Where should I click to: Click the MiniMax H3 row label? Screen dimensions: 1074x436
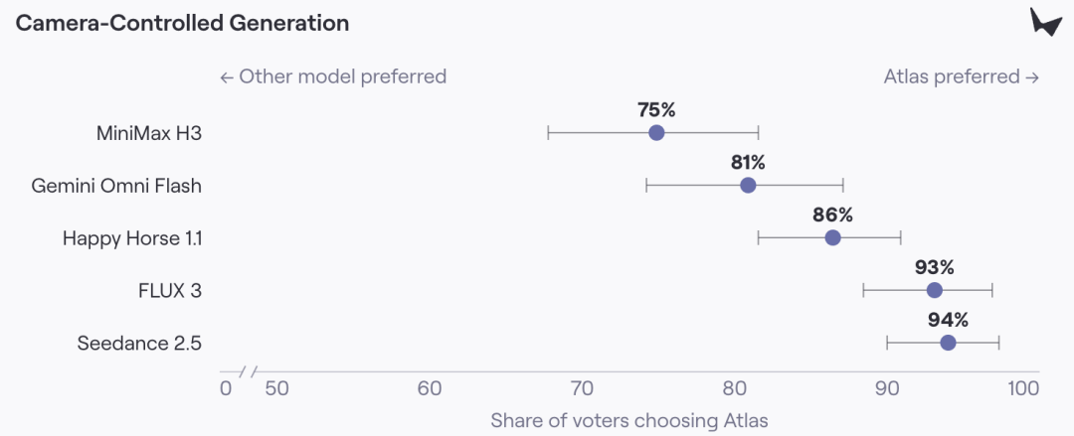(148, 133)
